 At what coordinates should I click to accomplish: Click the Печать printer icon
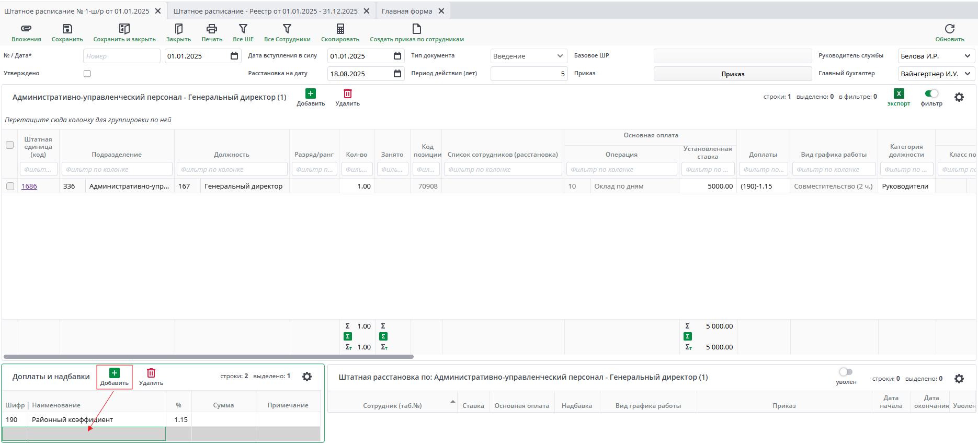212,29
